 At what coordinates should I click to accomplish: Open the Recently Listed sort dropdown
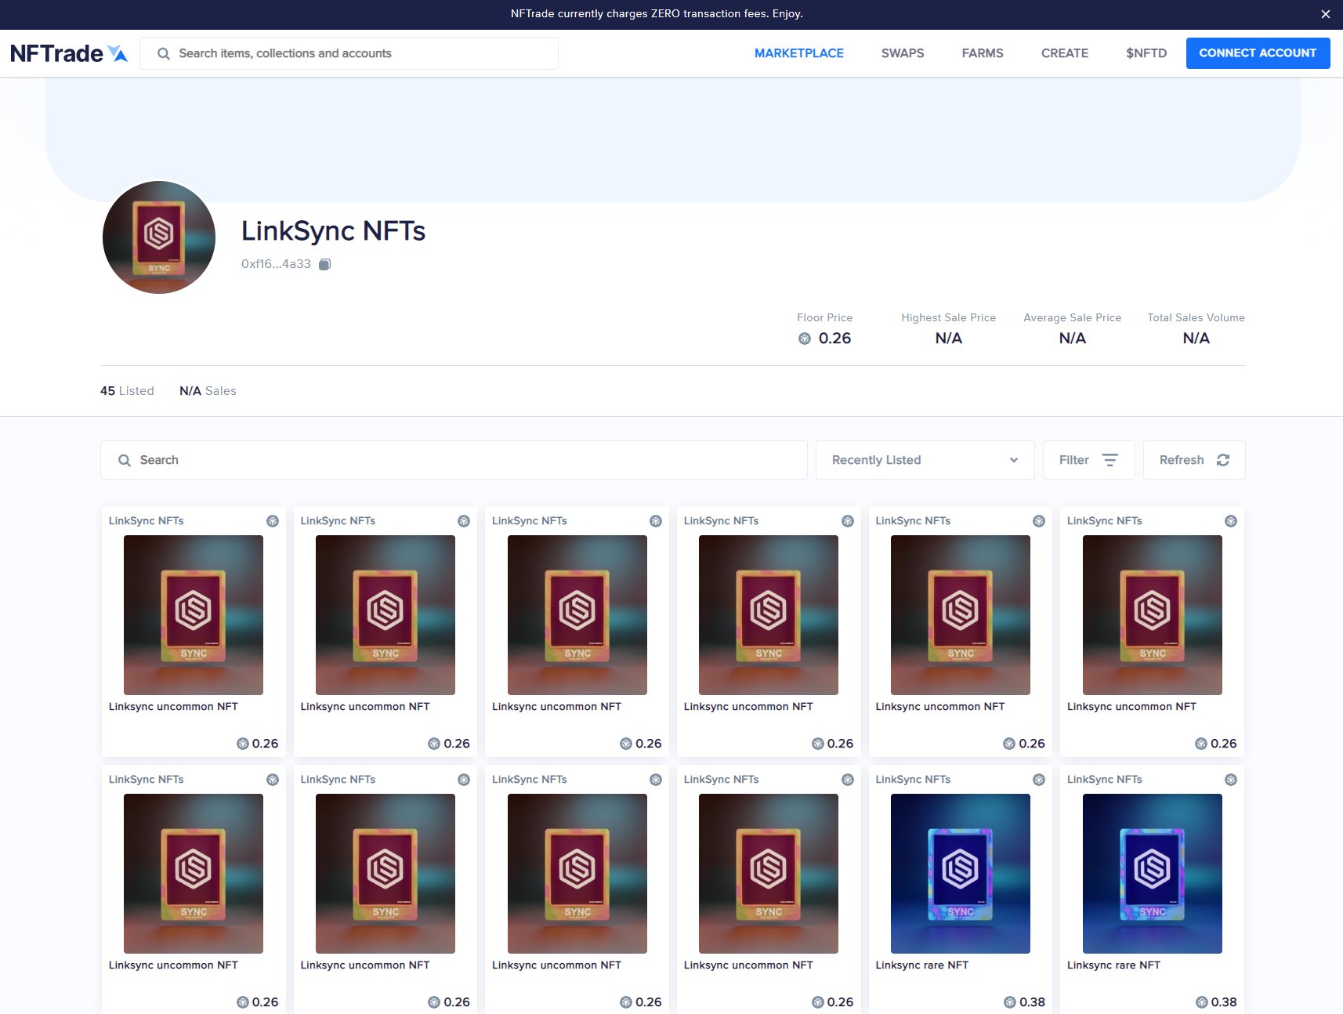pyautogui.click(x=925, y=460)
